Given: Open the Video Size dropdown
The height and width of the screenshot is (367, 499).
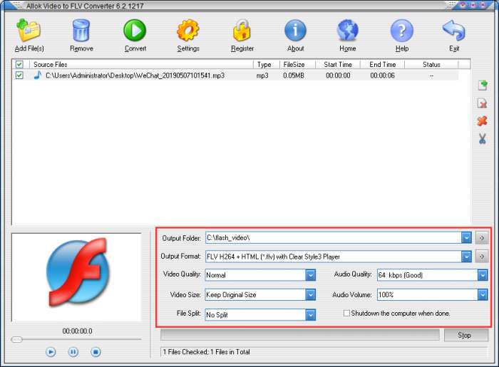Looking at the screenshot, I should pyautogui.click(x=310, y=295).
